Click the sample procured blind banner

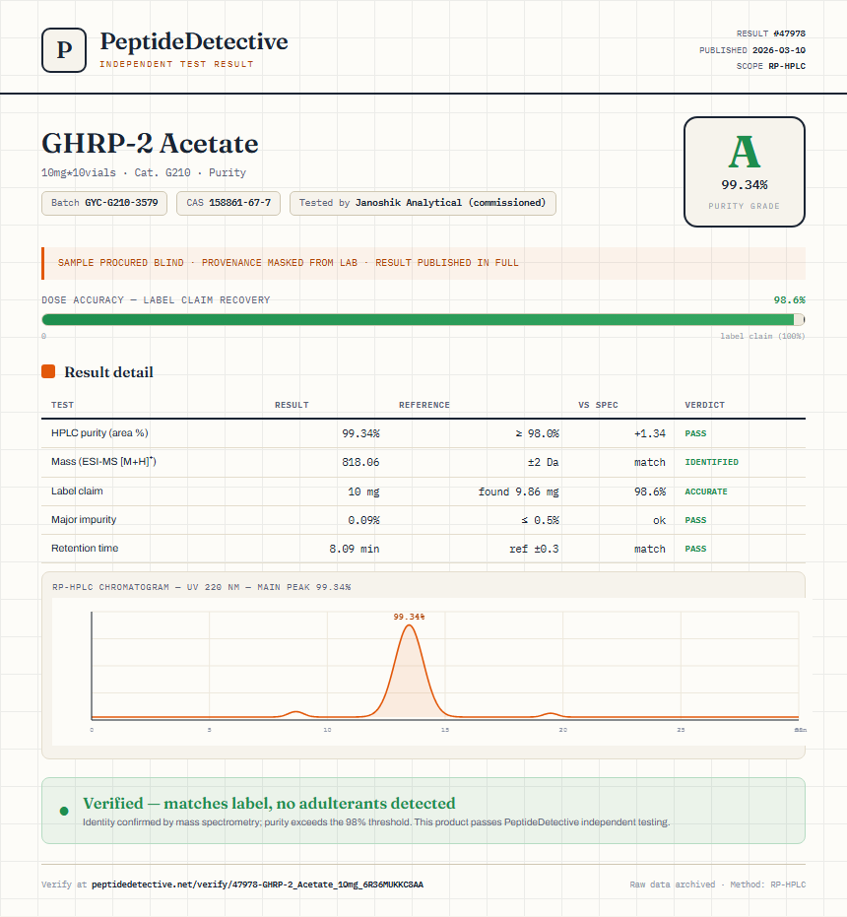pyautogui.click(x=423, y=263)
